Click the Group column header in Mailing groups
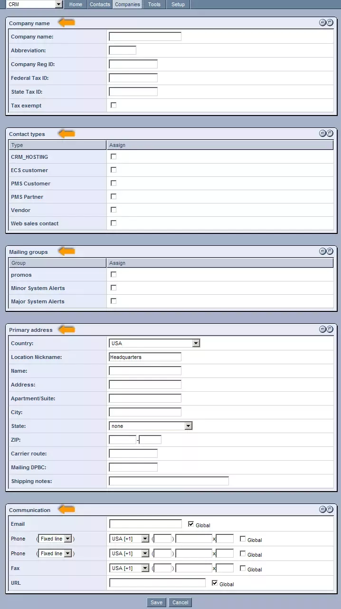This screenshot has height=609, width=341. (x=57, y=263)
